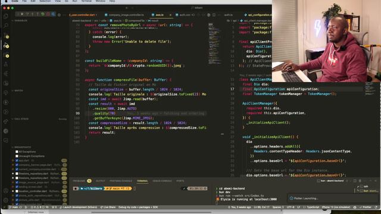Click the main branch indicator in the status bar

pos(14,207)
